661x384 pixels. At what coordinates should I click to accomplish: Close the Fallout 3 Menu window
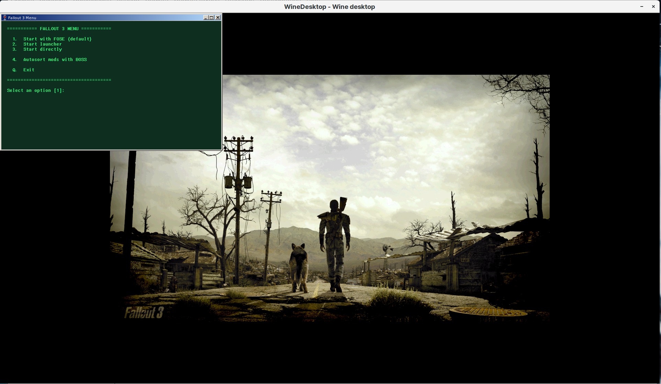(x=218, y=17)
